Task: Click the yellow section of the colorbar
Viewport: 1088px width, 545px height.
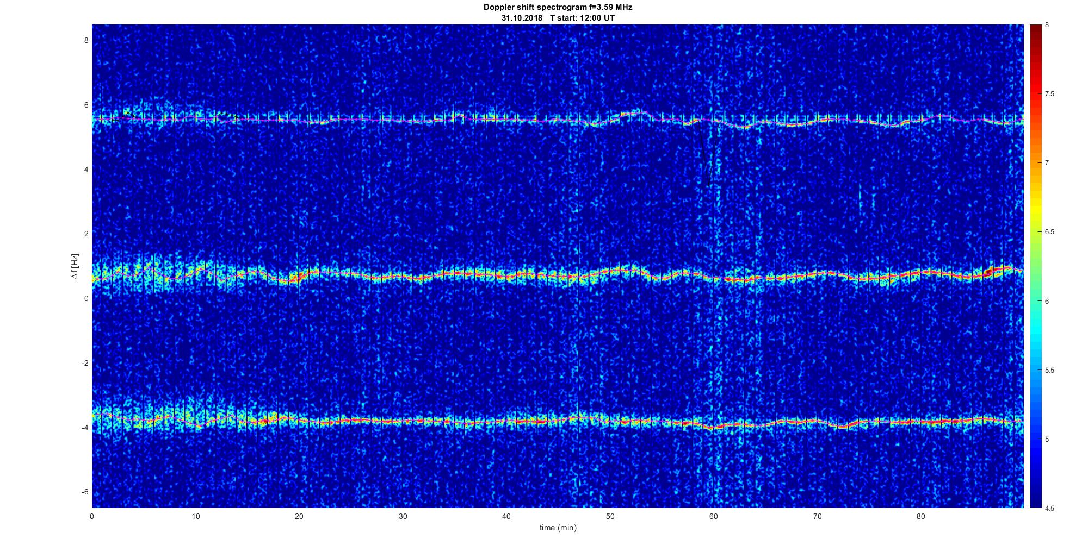Action: coord(1036,209)
